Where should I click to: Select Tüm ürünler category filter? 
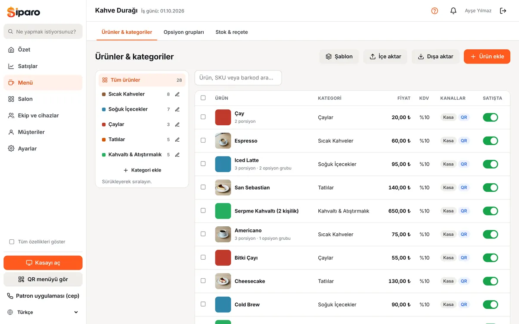(142, 80)
